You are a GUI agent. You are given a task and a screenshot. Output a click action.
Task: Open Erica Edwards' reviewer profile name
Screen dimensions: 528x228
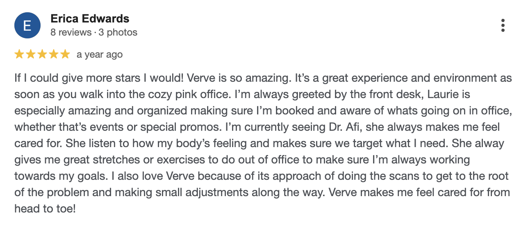tap(90, 19)
